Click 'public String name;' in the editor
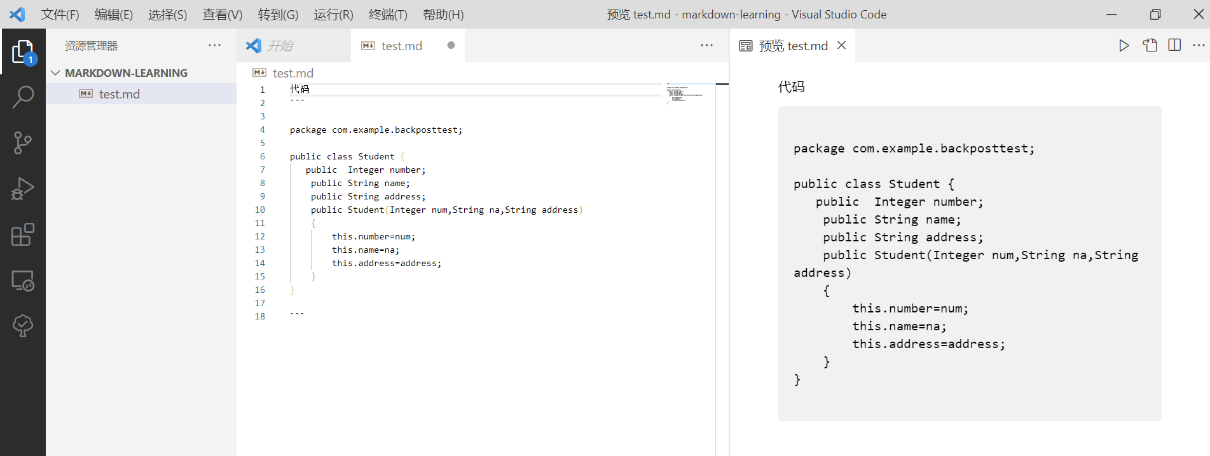The height and width of the screenshot is (456, 1210). pyautogui.click(x=361, y=183)
